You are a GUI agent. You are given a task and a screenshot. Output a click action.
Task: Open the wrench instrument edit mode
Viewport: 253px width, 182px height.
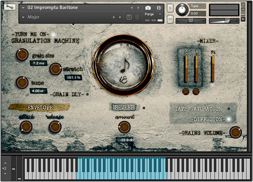[10, 7]
